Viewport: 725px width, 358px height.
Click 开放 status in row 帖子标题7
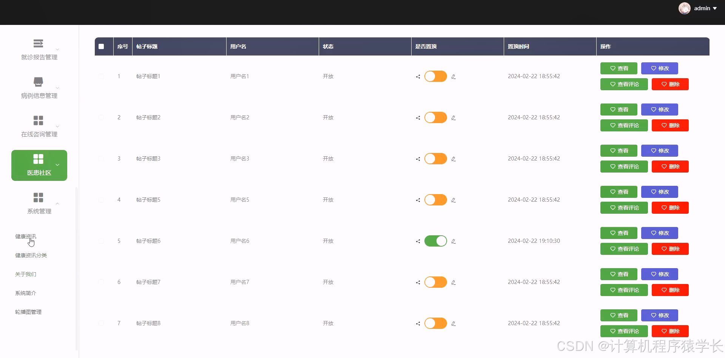(328, 282)
